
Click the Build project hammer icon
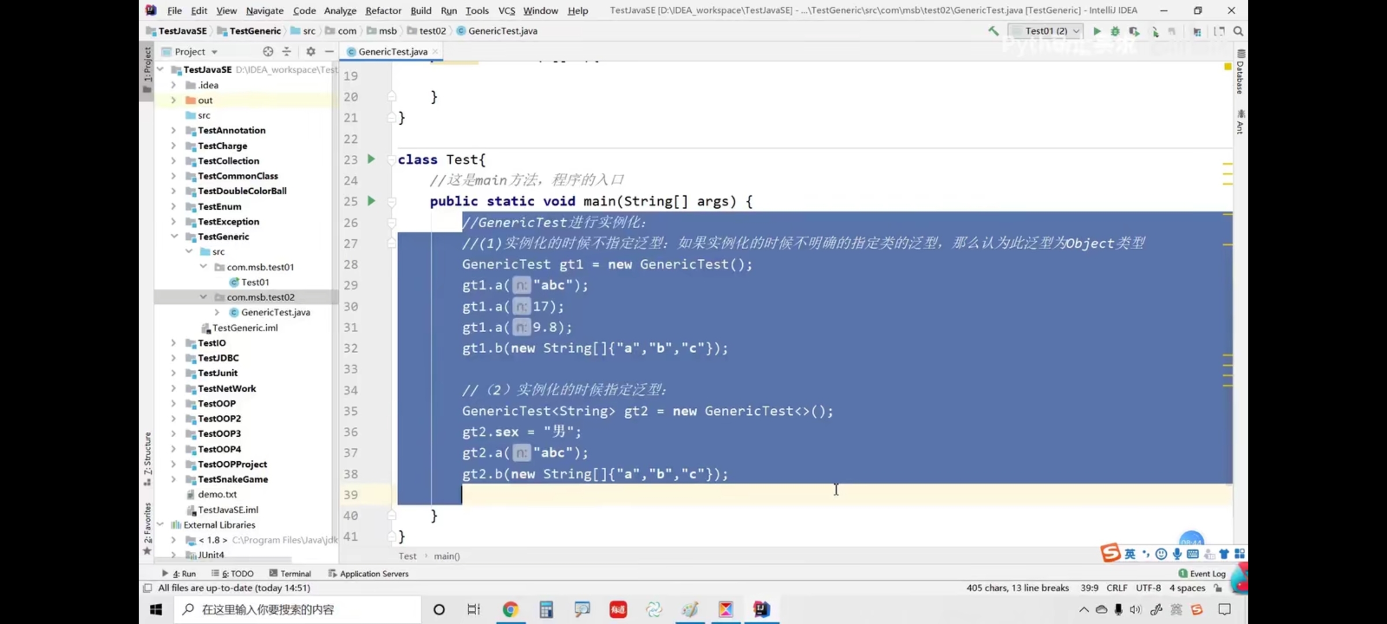click(x=993, y=31)
